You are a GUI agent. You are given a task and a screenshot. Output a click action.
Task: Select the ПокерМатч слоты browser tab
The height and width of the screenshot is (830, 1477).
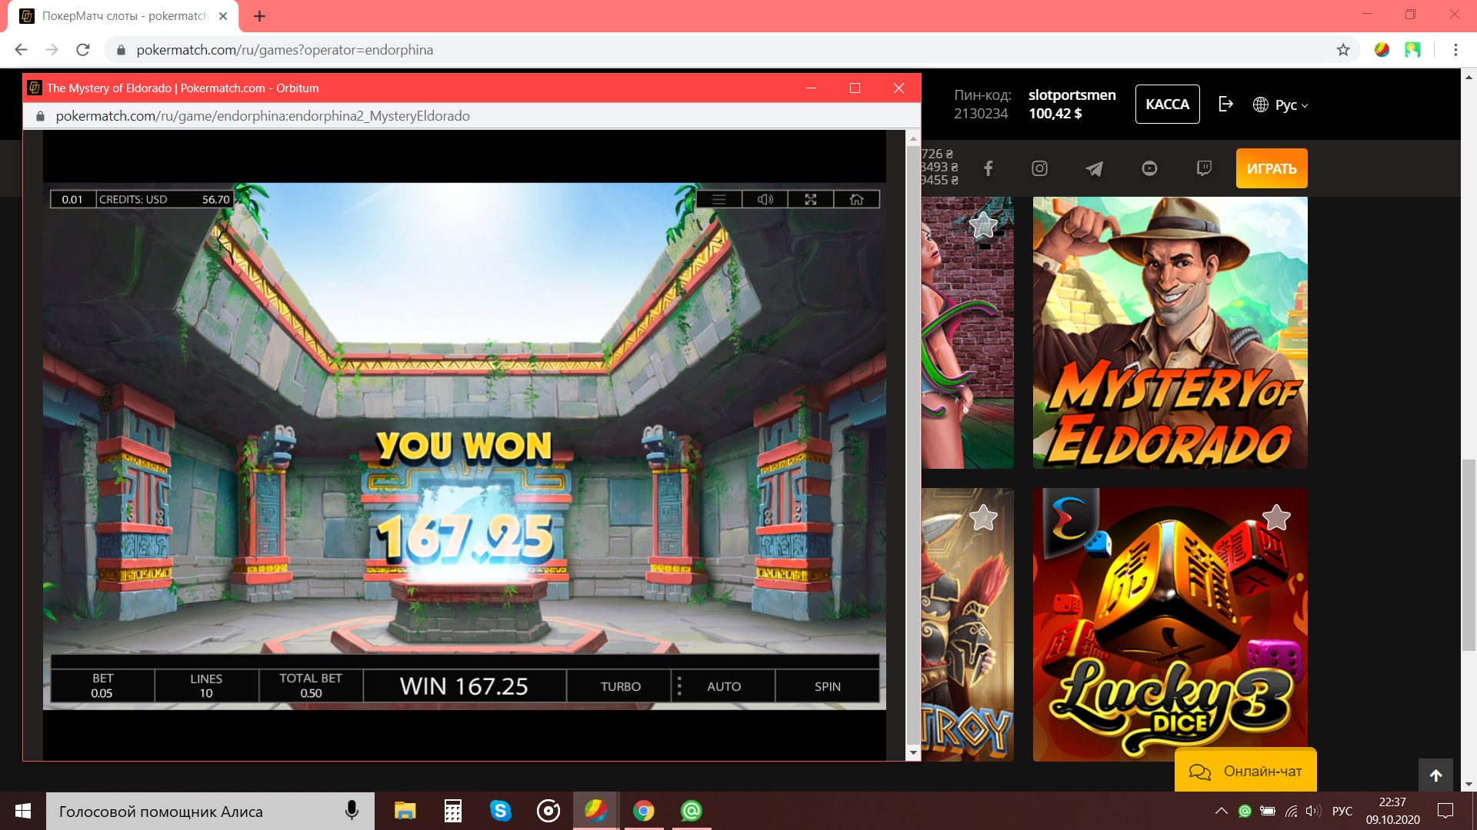123,16
